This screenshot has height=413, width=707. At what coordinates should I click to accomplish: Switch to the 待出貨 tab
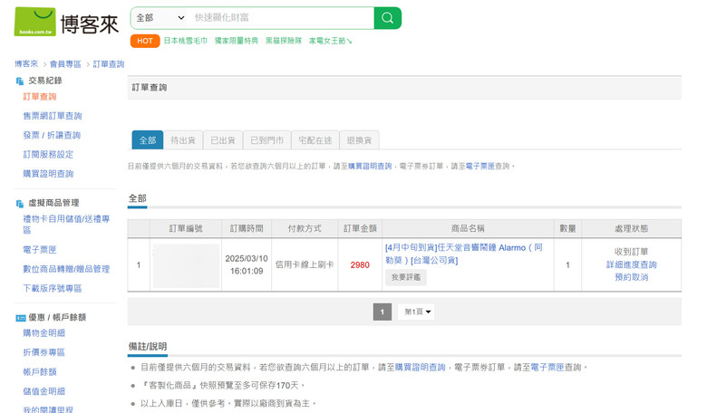(183, 140)
